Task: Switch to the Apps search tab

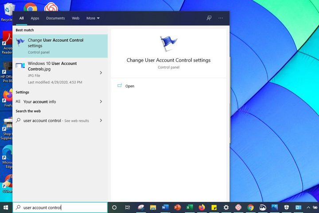Action: point(35,18)
